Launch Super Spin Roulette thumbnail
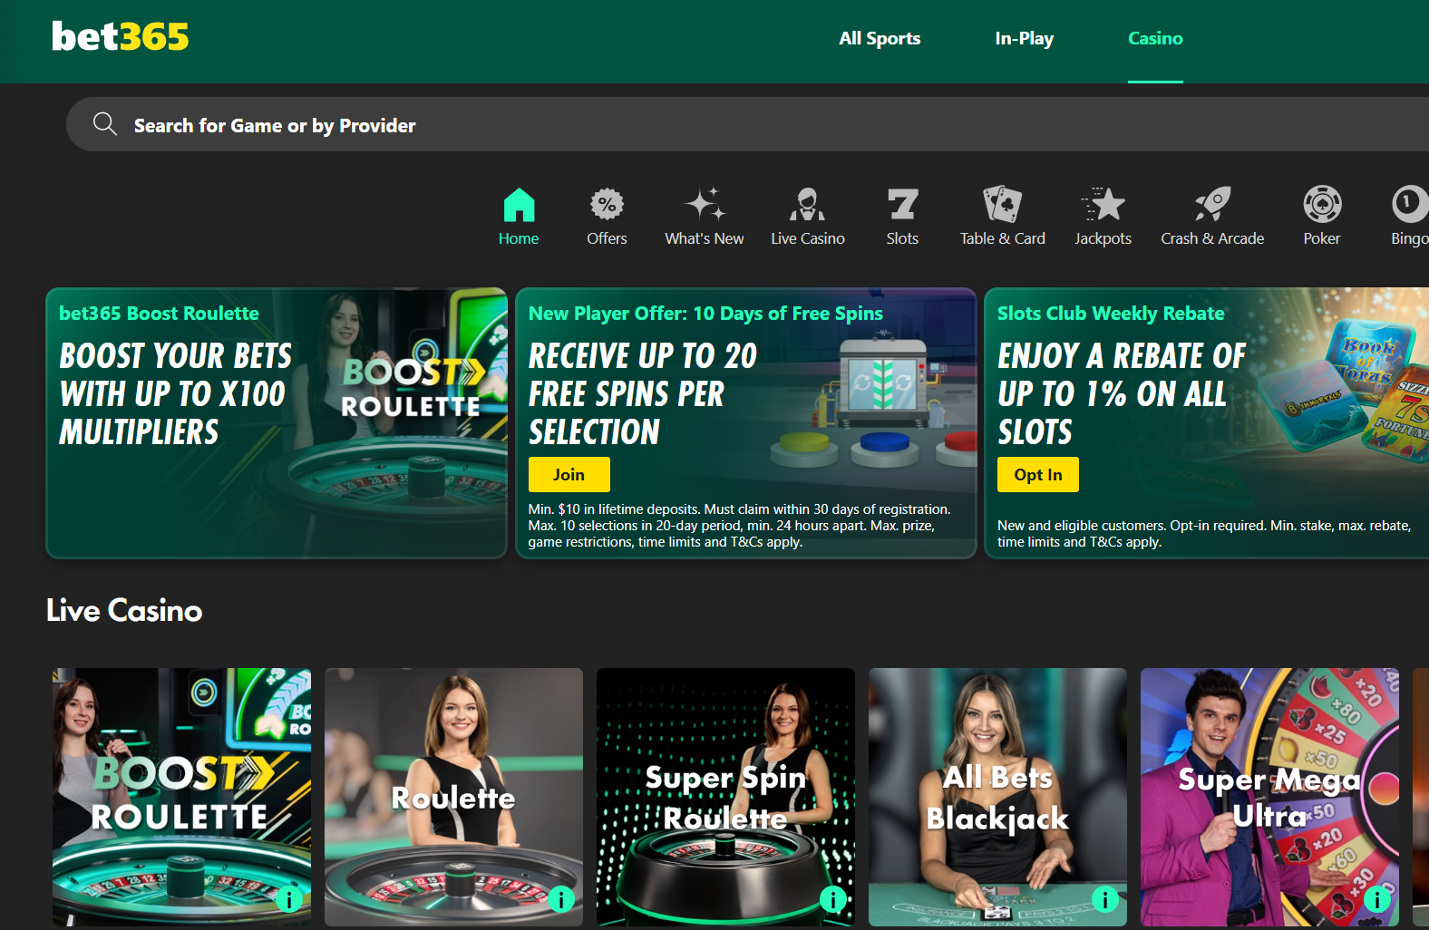 pos(725,797)
